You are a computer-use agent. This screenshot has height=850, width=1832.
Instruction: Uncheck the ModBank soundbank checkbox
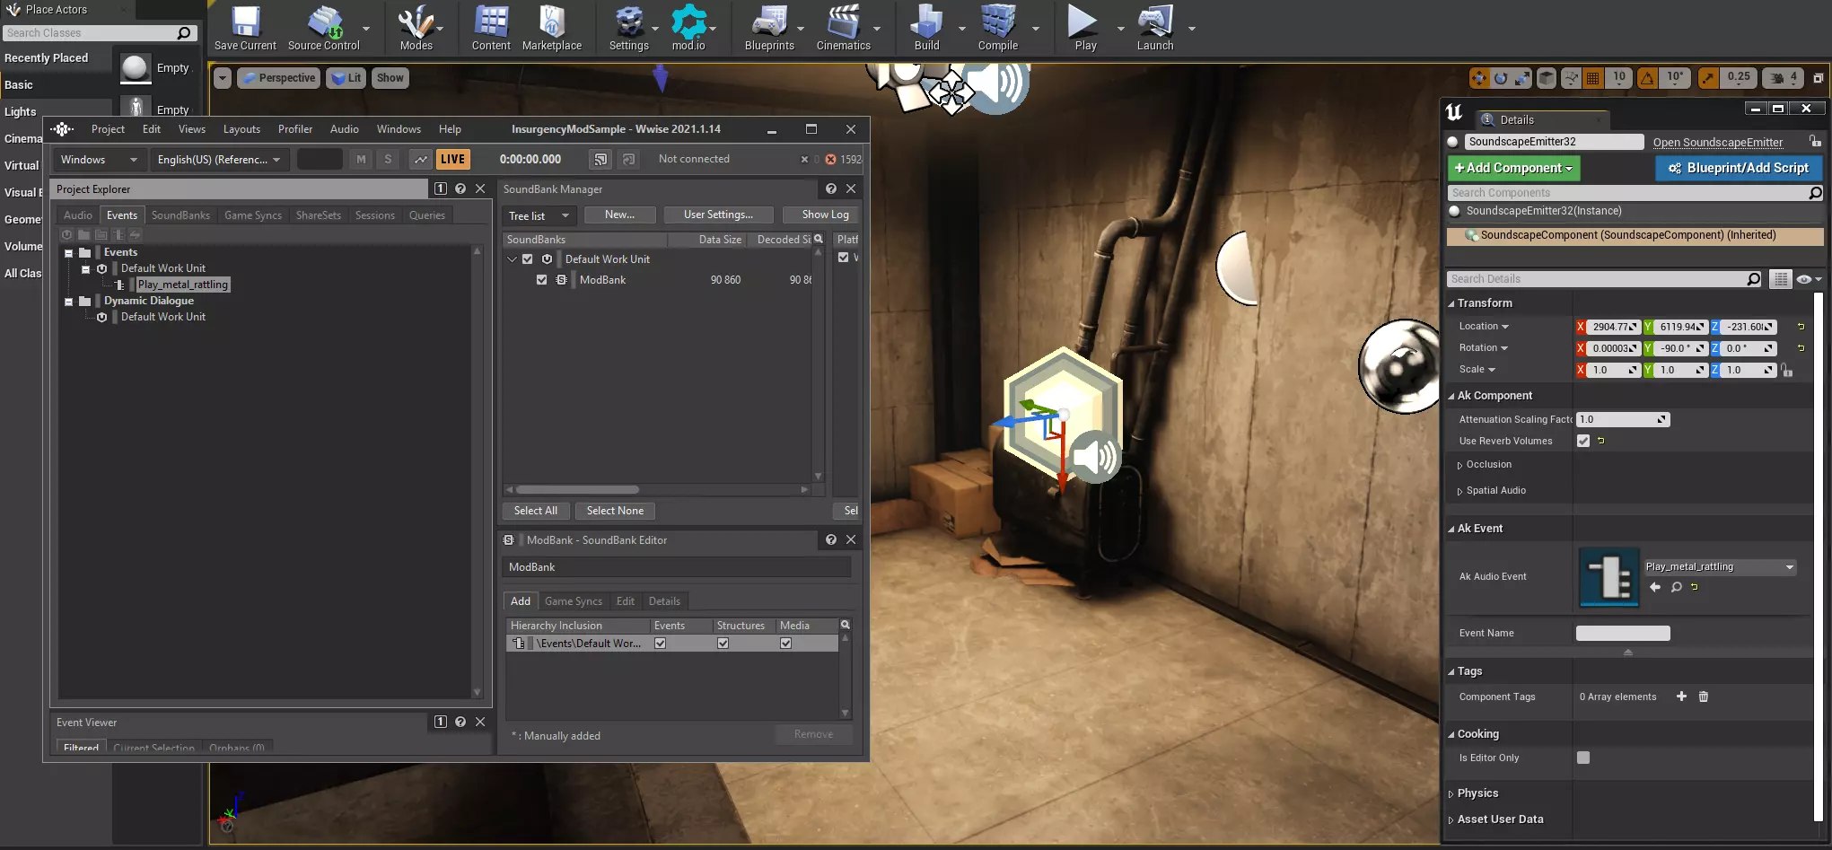tap(541, 280)
